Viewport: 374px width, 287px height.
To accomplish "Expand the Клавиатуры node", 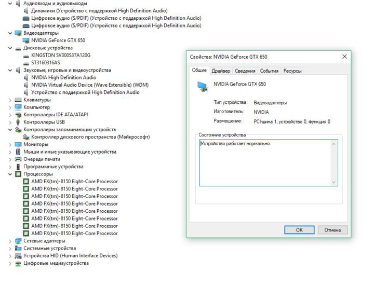I will (x=10, y=100).
